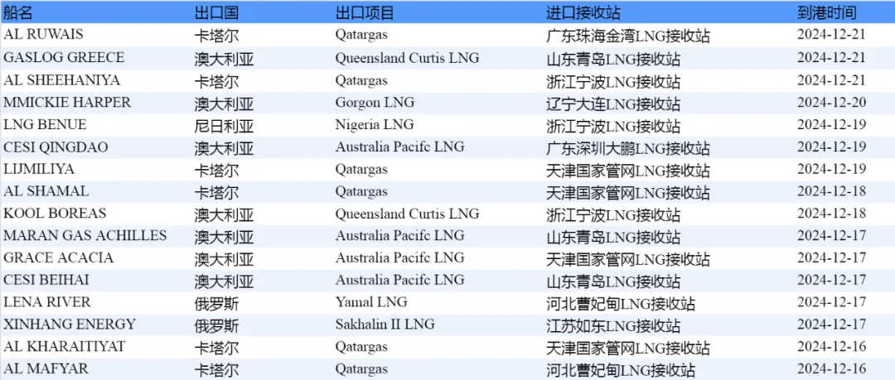The height and width of the screenshot is (380, 895).
Task: Click date 2024-12-17 in CESI BEIHAI row
Action: click(832, 280)
